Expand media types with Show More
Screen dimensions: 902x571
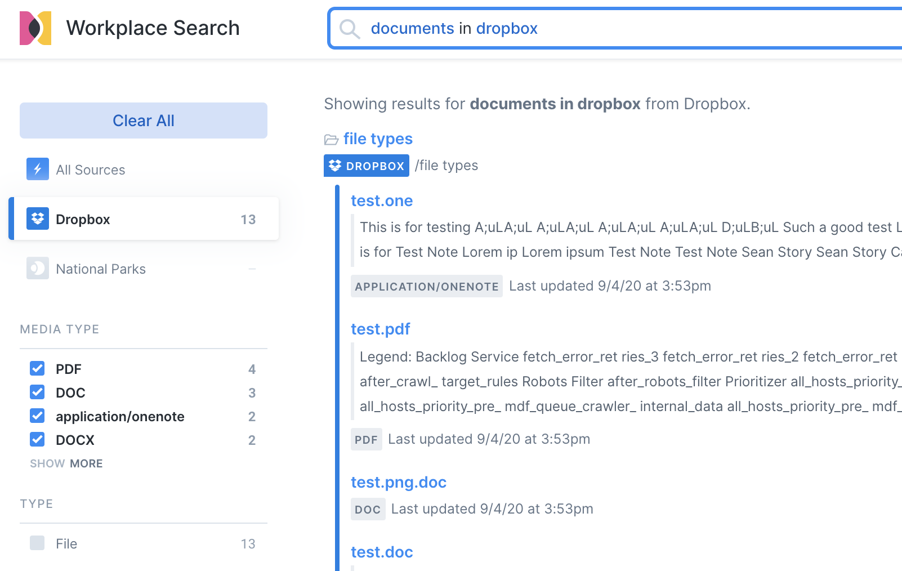tap(66, 463)
